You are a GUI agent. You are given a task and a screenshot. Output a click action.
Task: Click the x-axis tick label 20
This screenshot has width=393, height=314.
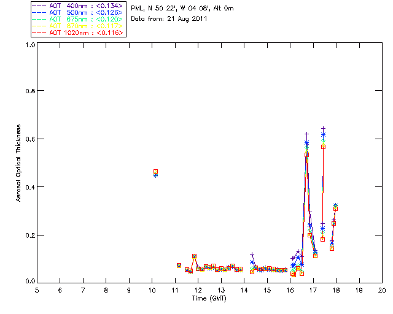tap(382, 290)
